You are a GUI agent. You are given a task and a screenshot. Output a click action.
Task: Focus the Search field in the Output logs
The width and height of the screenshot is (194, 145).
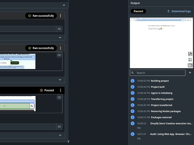pyautogui.click(x=158, y=73)
